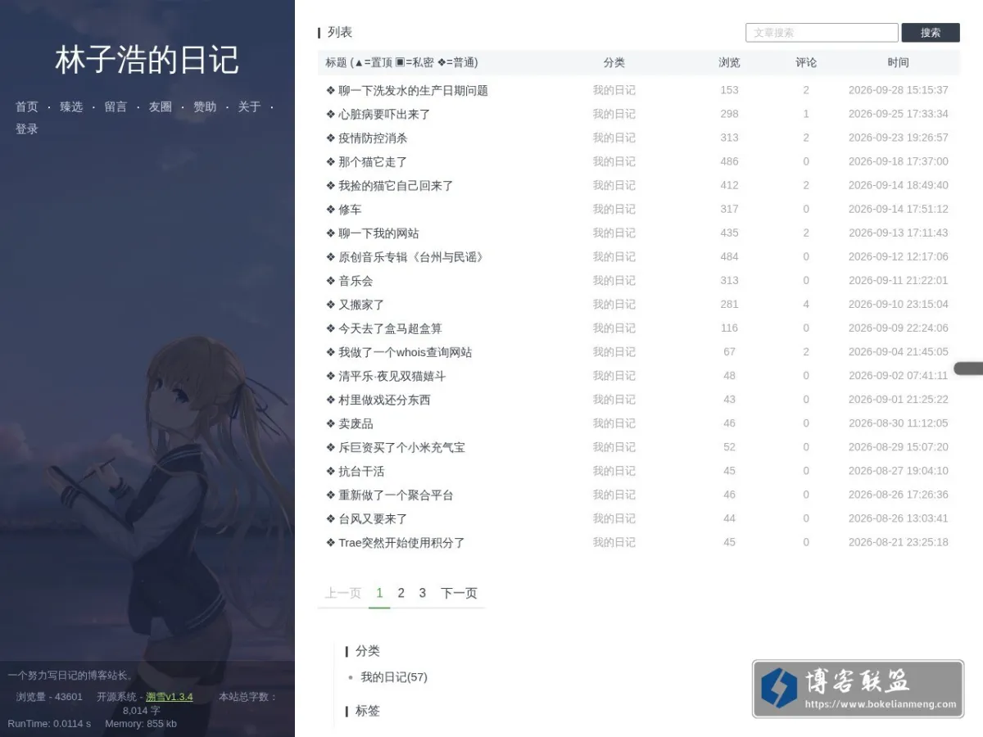Open post 卖废品
983x737 pixels.
(x=356, y=423)
